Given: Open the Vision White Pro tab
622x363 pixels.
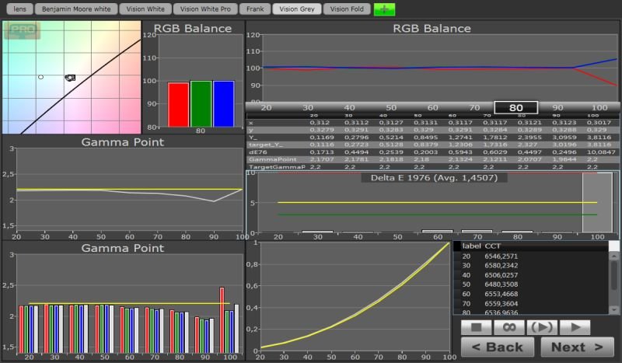Looking at the screenshot, I should point(204,9).
